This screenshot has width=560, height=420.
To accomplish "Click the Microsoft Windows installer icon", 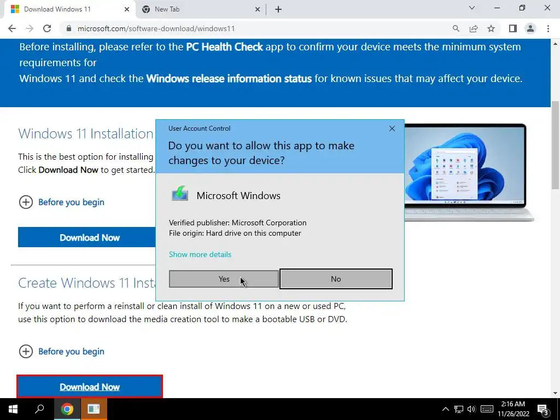I will (x=179, y=194).
